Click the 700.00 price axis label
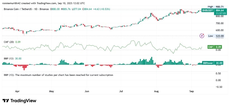Screen dimensions: 230x107 (219, 23)
